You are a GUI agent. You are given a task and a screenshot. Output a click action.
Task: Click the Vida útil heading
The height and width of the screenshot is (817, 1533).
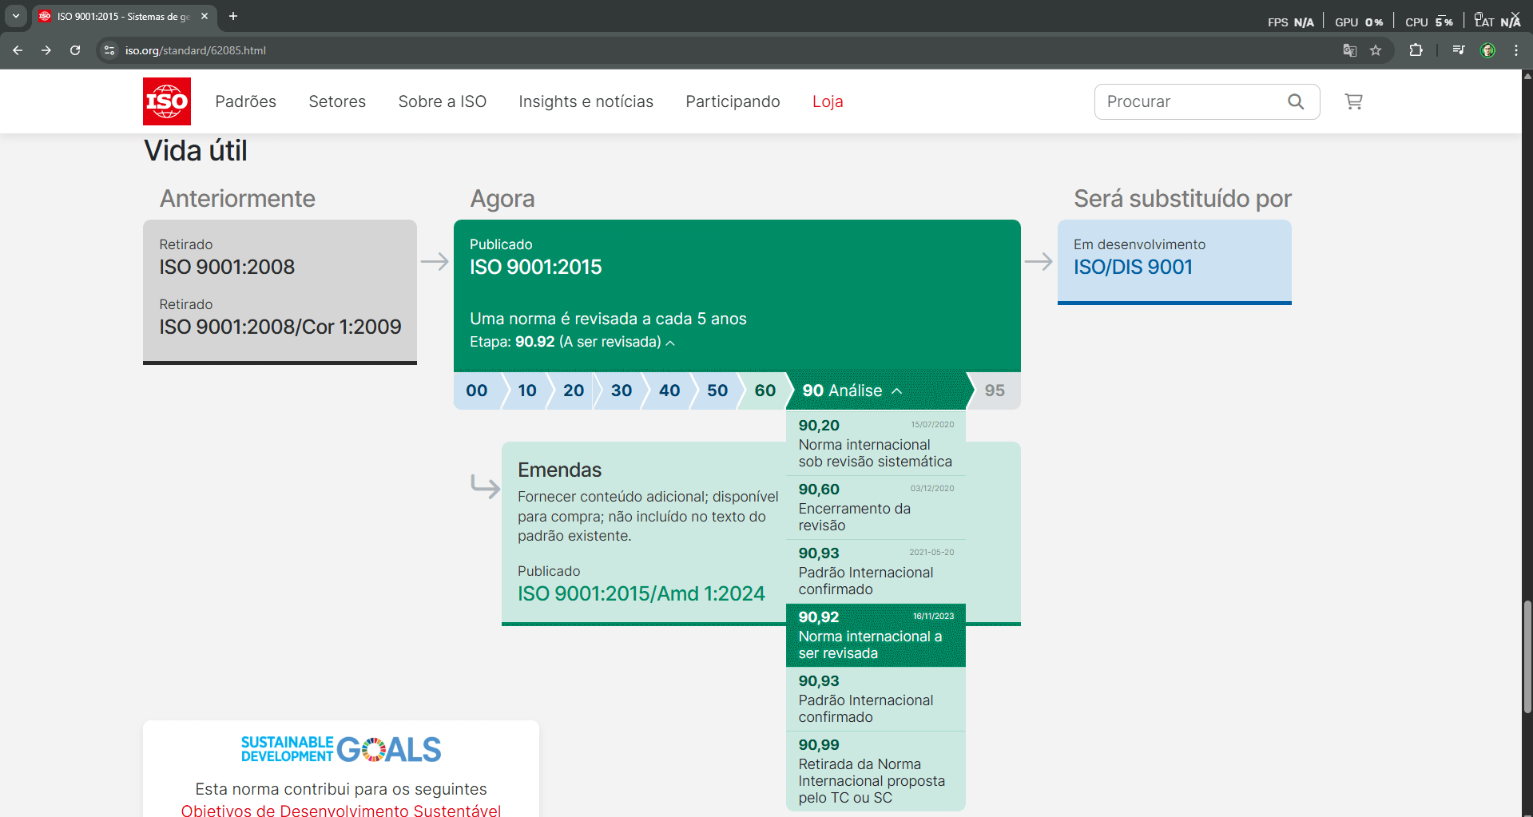click(196, 151)
